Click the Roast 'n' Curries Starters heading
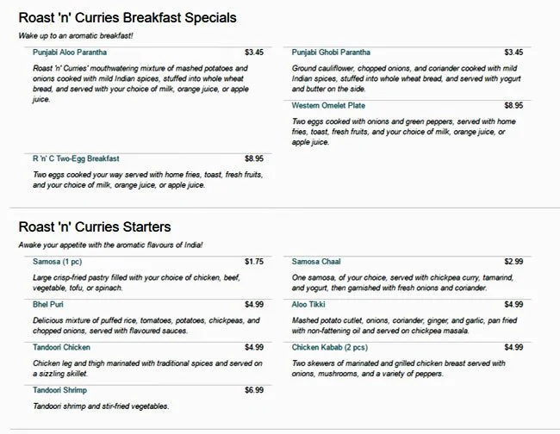 click(95, 227)
